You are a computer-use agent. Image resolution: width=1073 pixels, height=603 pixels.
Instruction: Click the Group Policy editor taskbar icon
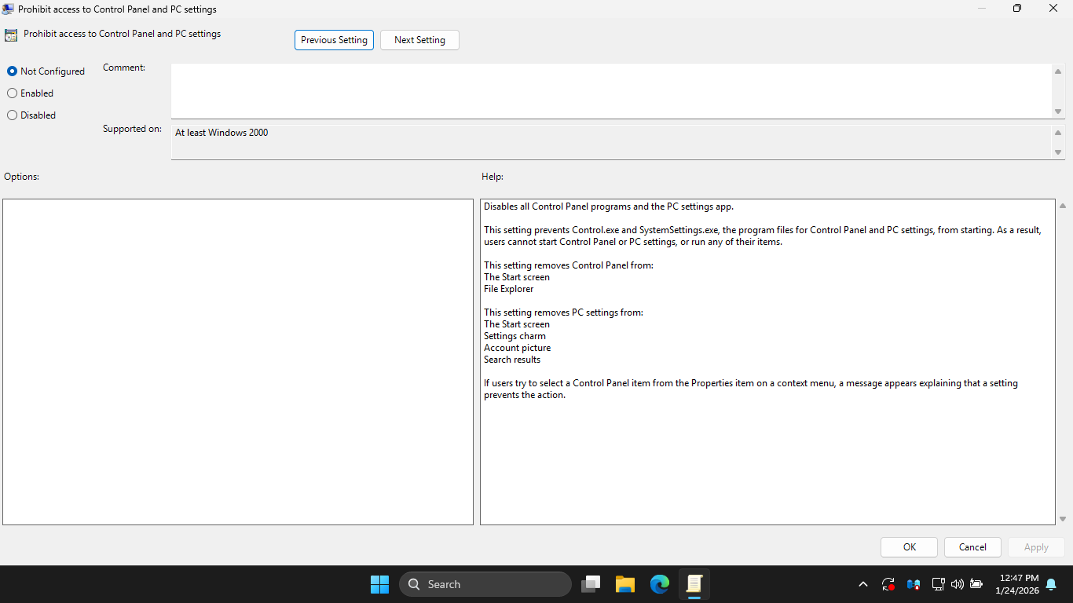694,584
